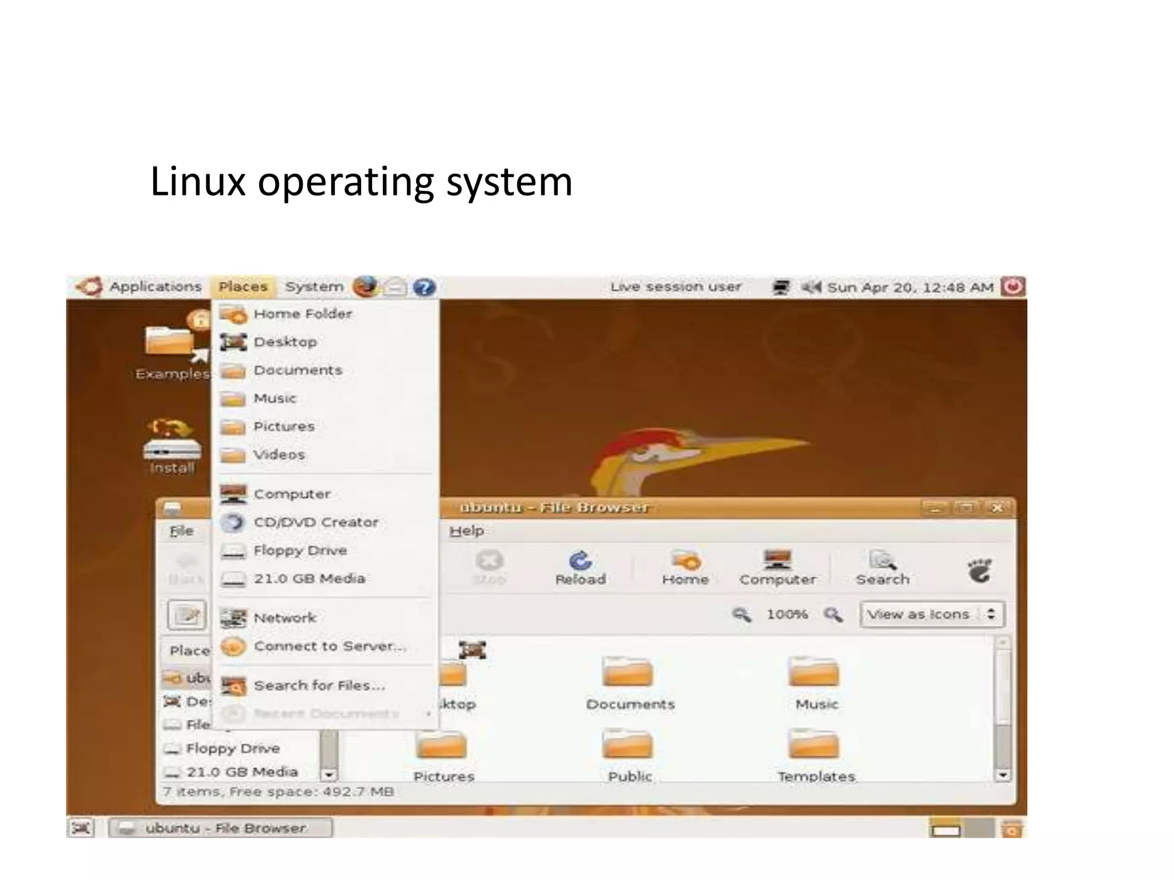
Task: Zoom out with left magnifier icon
Action: click(x=741, y=615)
